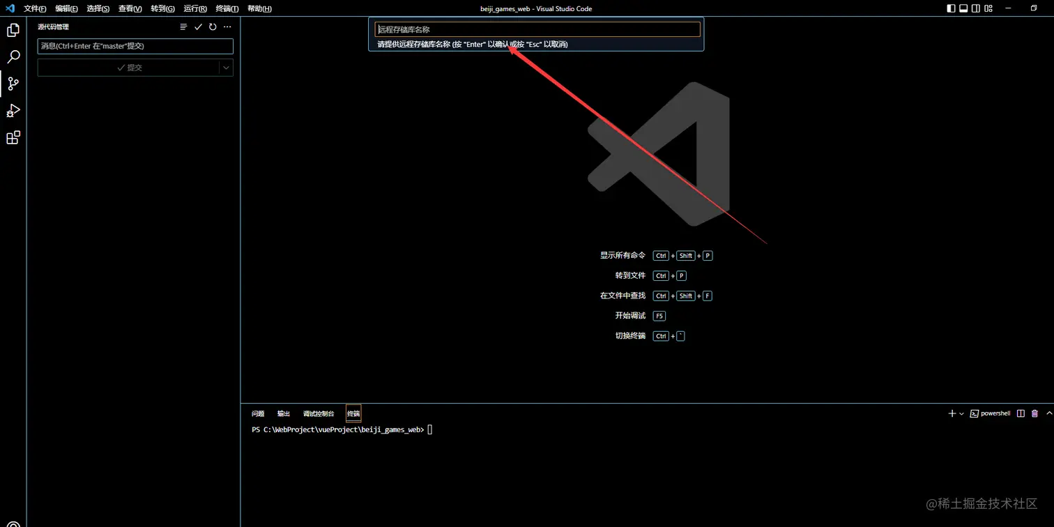Click the 远程存储库名称 input field

[x=537, y=29]
